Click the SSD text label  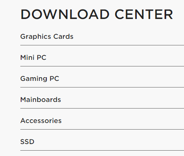pyautogui.click(x=27, y=142)
